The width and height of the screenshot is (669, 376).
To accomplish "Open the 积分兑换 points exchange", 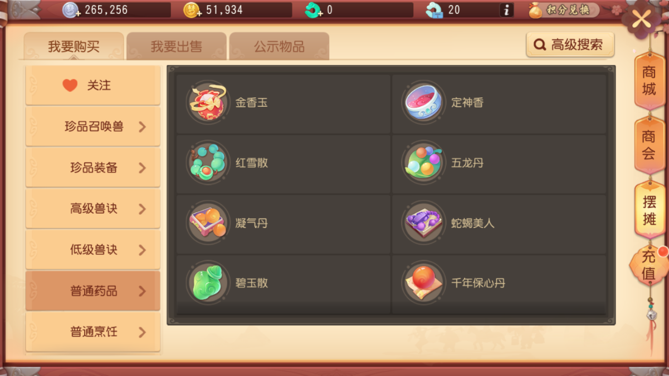I will pyautogui.click(x=564, y=10).
